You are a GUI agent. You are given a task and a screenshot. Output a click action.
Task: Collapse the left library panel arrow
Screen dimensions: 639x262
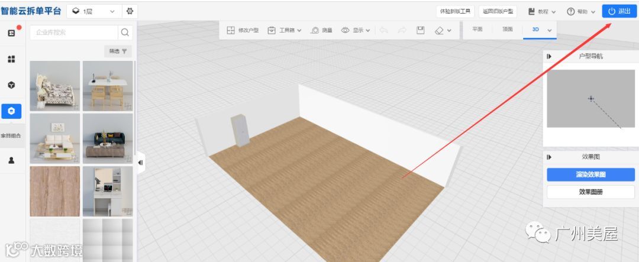point(141,163)
